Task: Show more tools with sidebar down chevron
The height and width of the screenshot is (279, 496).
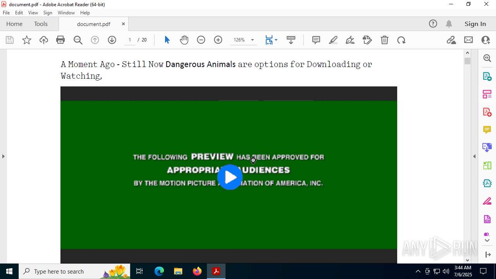Action: click(487, 241)
